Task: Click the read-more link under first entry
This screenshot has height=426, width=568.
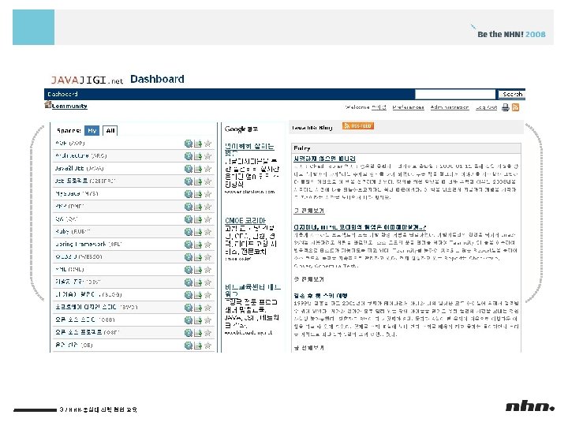Action: tap(308, 211)
